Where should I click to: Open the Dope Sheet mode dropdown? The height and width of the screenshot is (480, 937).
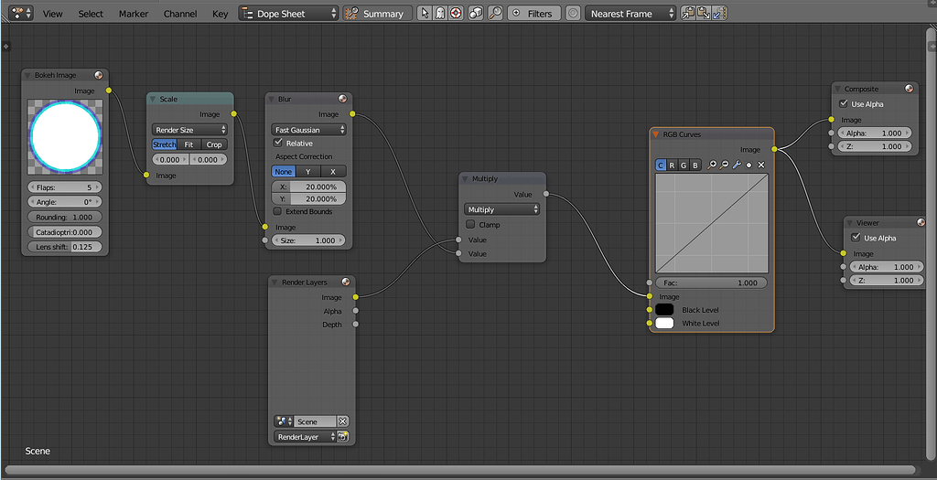click(x=288, y=13)
